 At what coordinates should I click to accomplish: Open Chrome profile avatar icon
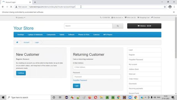170,7
